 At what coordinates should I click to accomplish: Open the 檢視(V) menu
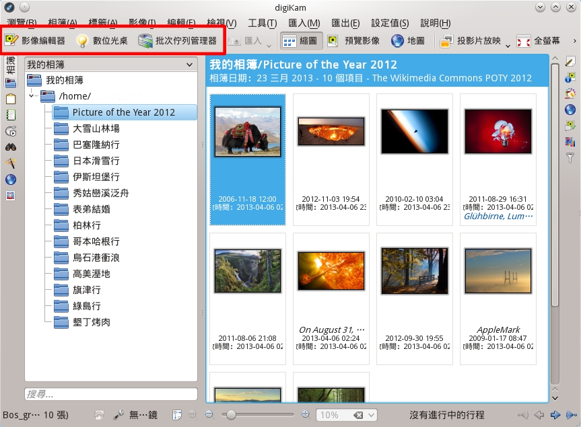(221, 24)
